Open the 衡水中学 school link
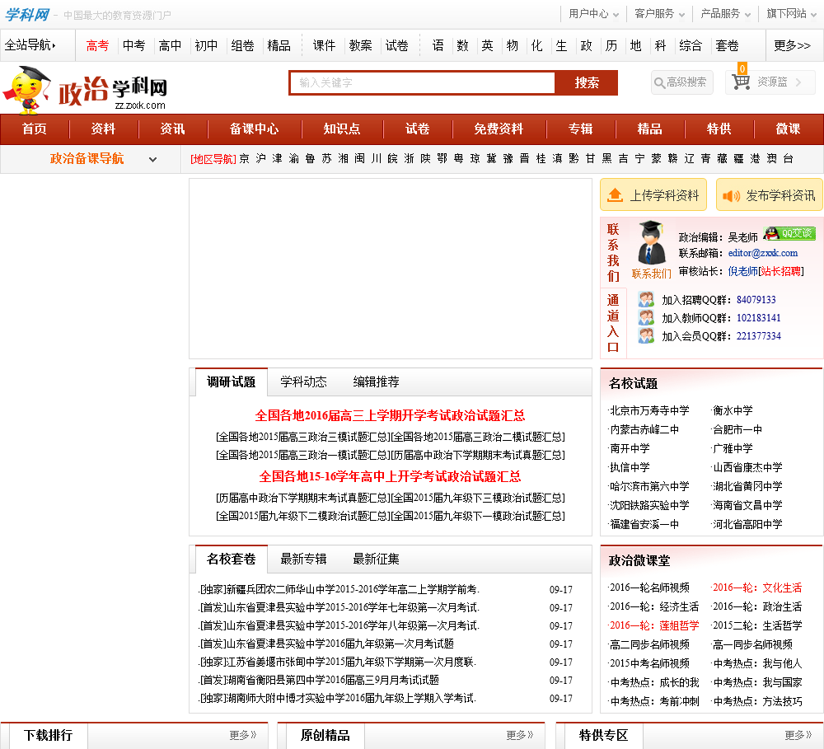Viewport: 824px width, 749px height. 733,410
